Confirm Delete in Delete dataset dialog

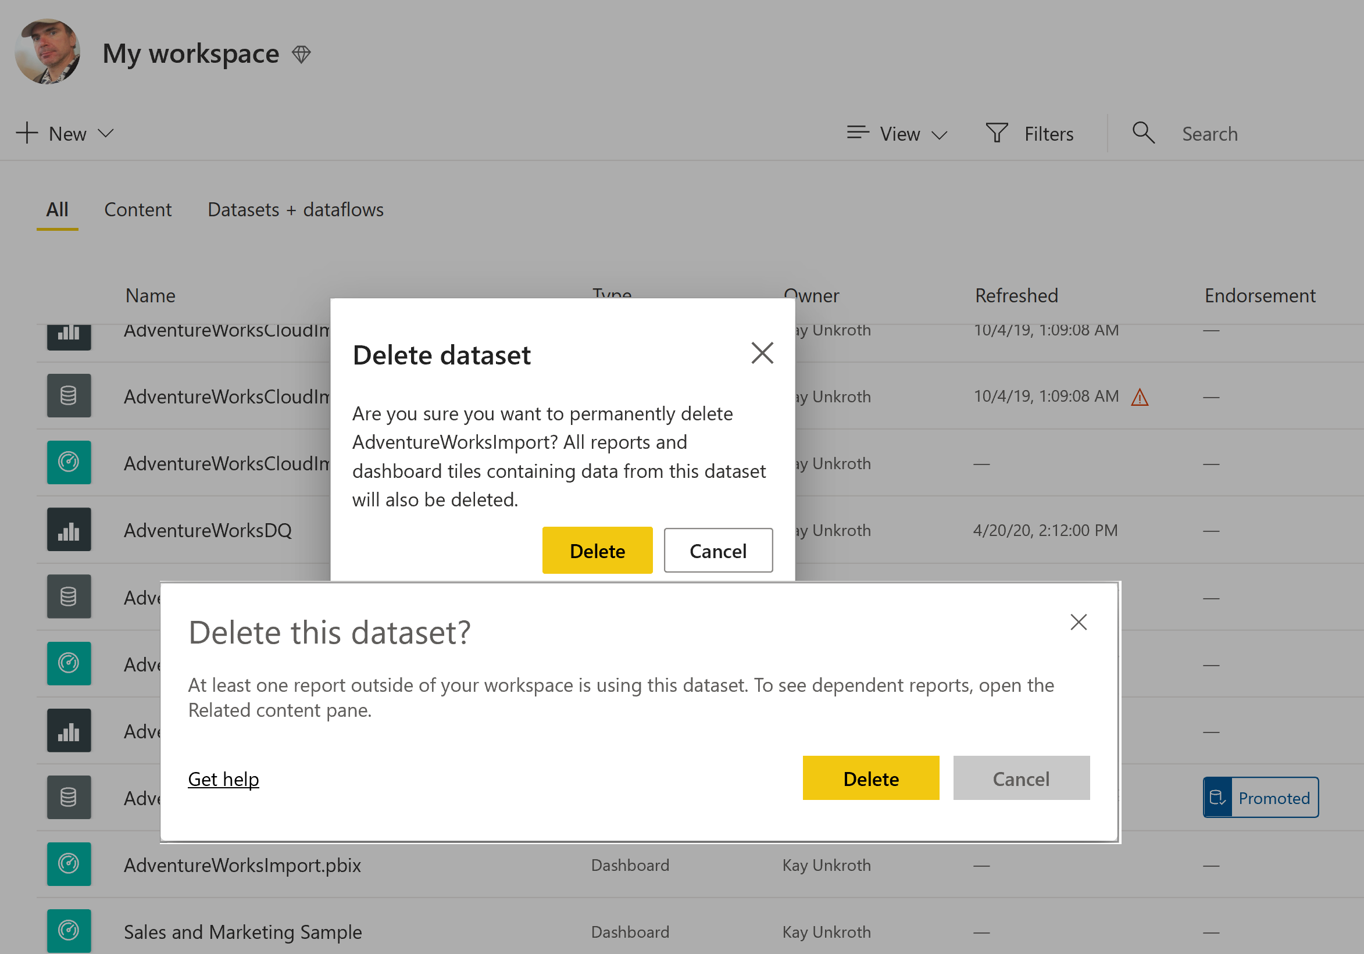(597, 551)
